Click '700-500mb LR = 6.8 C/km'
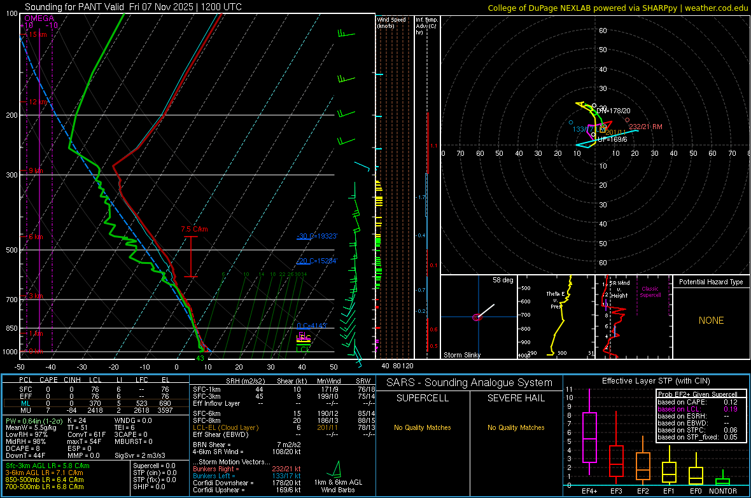 tap(45, 487)
